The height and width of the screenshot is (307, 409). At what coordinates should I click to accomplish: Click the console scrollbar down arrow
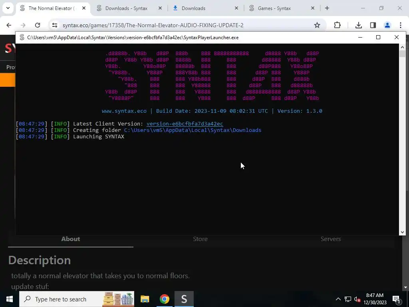pos(402,232)
